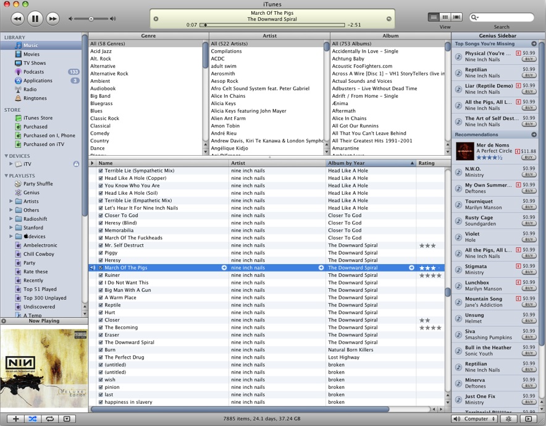Select Alternative Rock in Genre column
This screenshot has height=426, width=546.
click(109, 74)
